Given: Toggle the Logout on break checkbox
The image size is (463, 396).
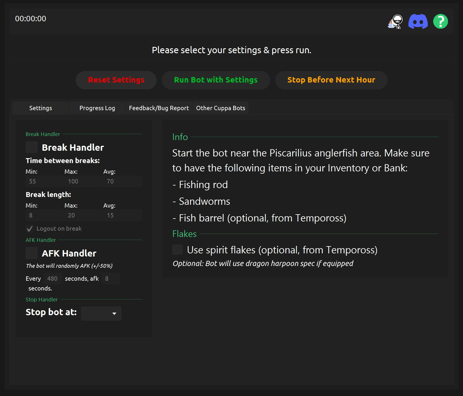Looking at the screenshot, I should pyautogui.click(x=30, y=229).
